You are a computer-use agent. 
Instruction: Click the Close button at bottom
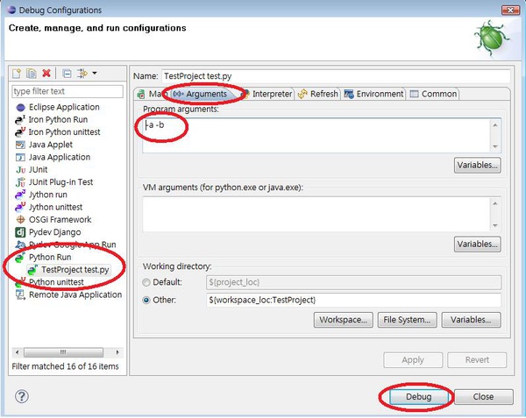click(x=483, y=397)
